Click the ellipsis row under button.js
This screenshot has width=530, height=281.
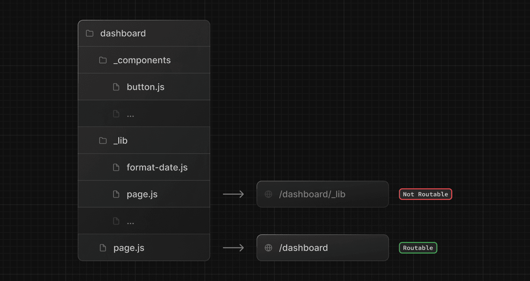(144, 114)
